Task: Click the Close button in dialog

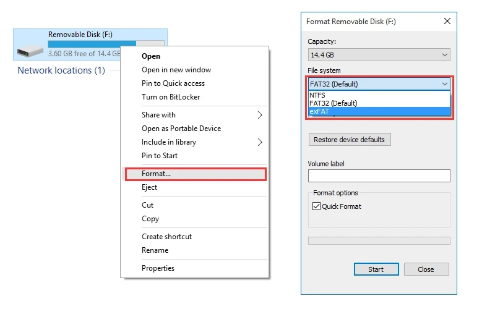Action: (426, 269)
